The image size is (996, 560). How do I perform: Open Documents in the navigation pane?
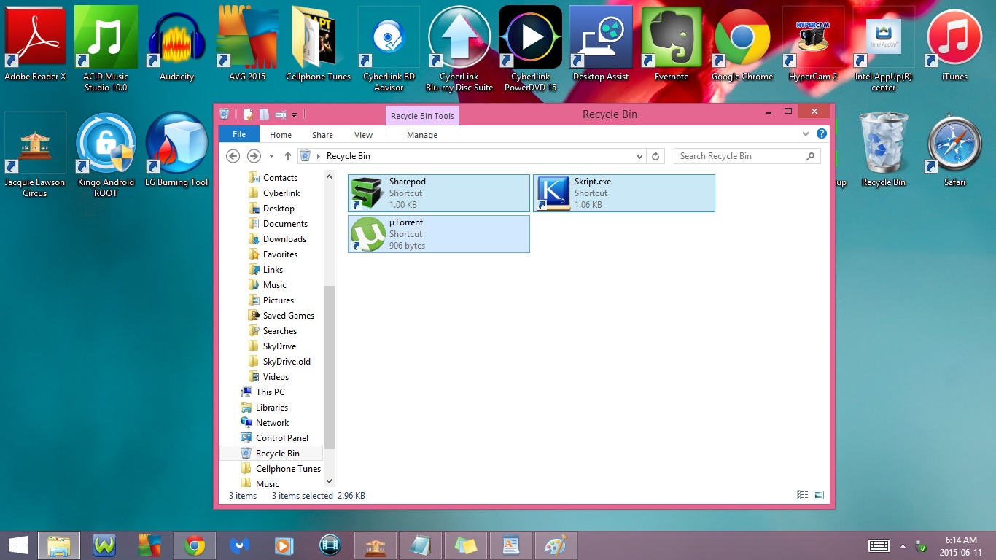tap(285, 224)
